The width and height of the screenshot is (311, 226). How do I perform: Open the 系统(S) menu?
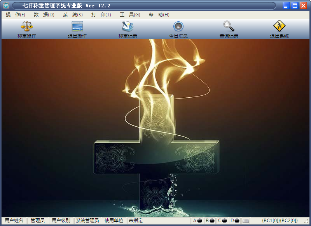(73, 15)
